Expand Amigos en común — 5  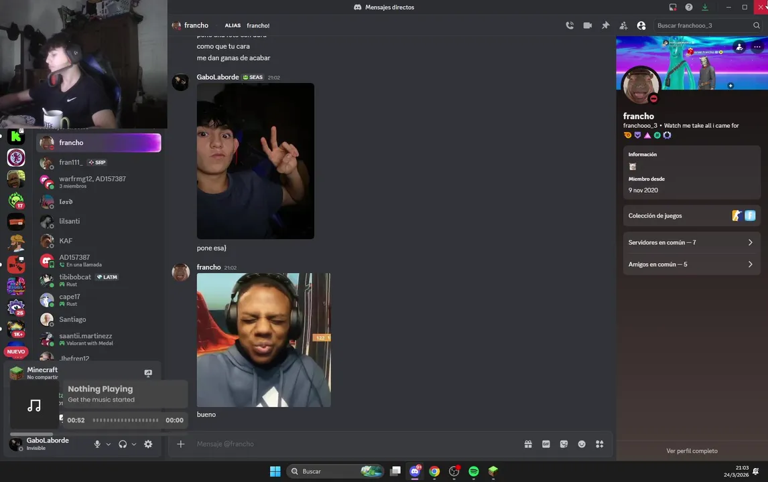pos(691,264)
